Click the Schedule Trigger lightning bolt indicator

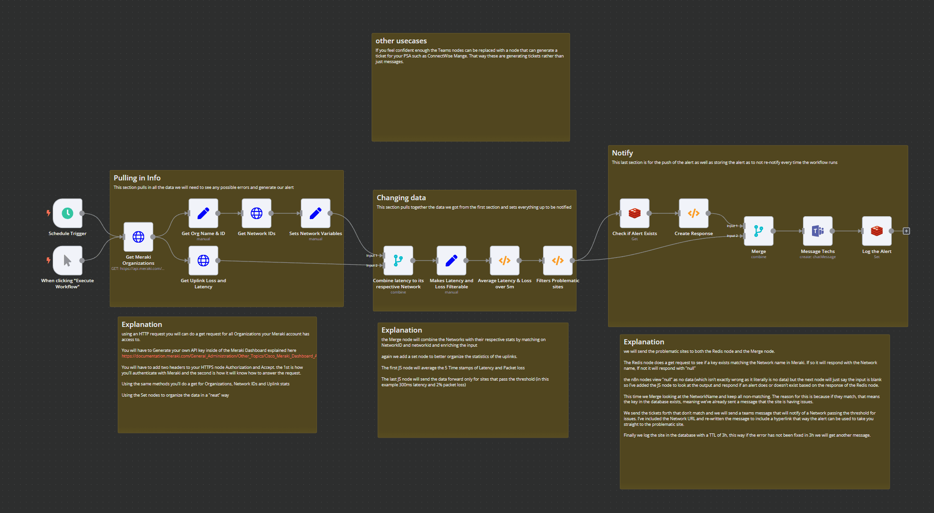coord(48,213)
